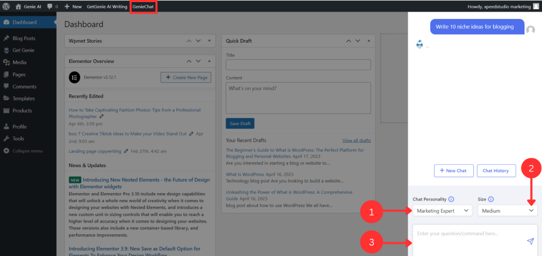542x256 pixels.
Task: Open the Genie AI home site link
Action: [x=29, y=6]
